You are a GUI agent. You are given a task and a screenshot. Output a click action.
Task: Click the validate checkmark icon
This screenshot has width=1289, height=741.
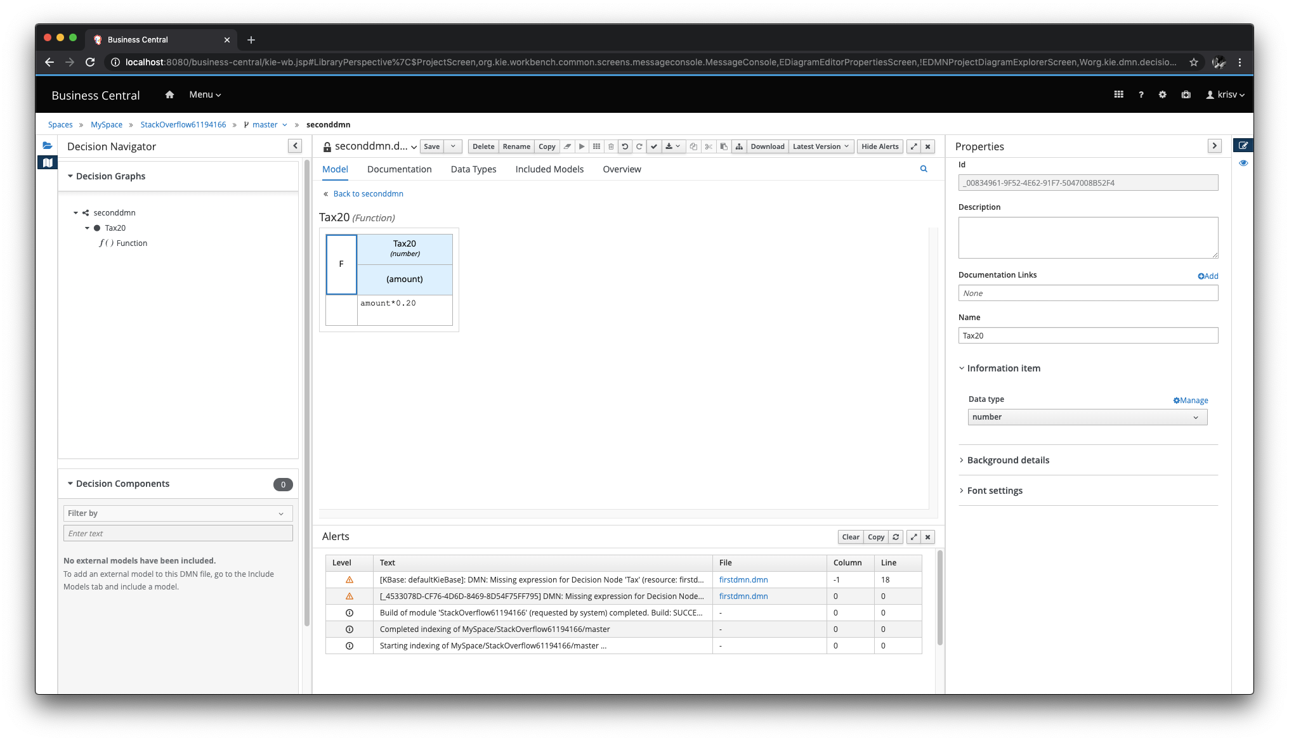(x=654, y=146)
